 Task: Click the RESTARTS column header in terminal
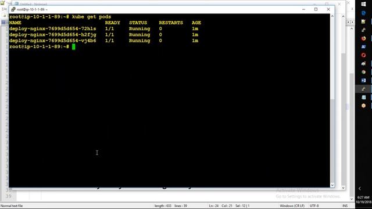click(171, 23)
